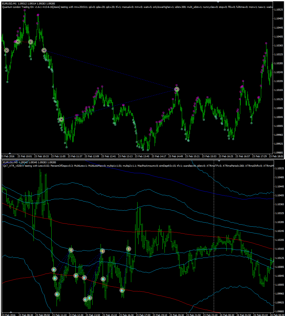Click trade marker at 14:49 peak on M1 chart
This screenshot has width=285, height=316.
pos(177,89)
